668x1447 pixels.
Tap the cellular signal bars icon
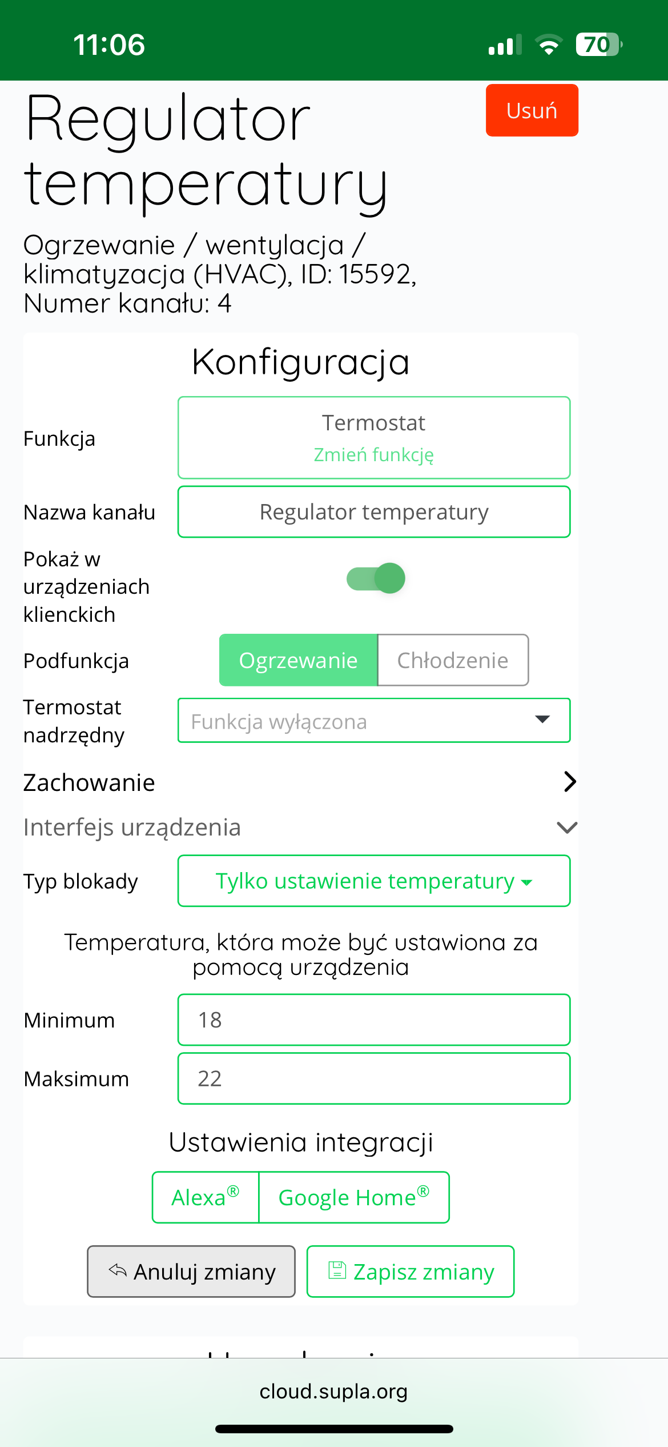pyautogui.click(x=505, y=45)
